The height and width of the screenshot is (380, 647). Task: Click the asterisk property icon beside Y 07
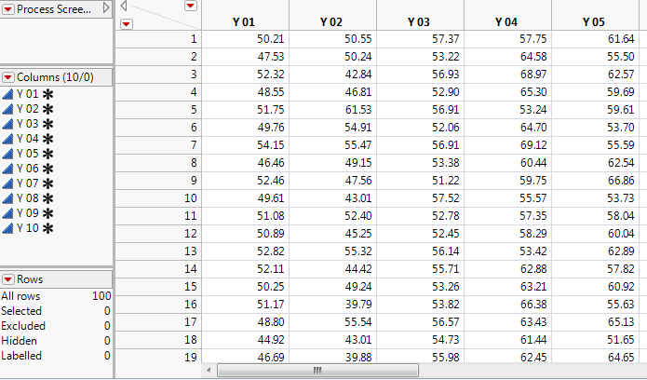coord(47,183)
